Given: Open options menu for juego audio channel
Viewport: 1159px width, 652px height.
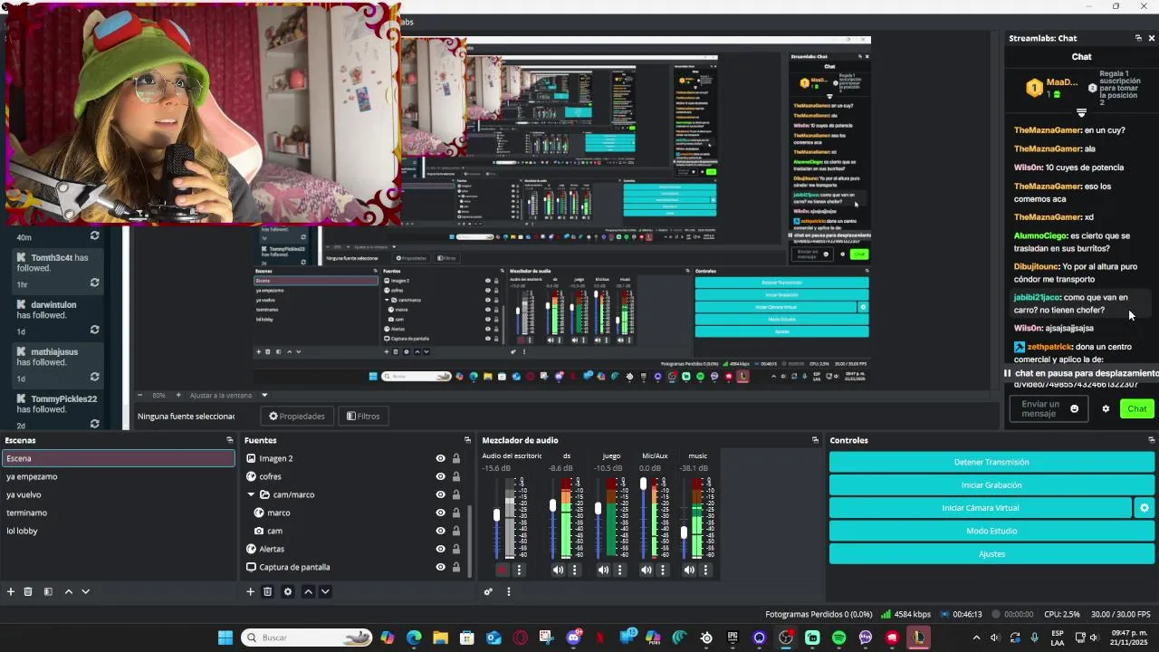Looking at the screenshot, I should pyautogui.click(x=619, y=570).
